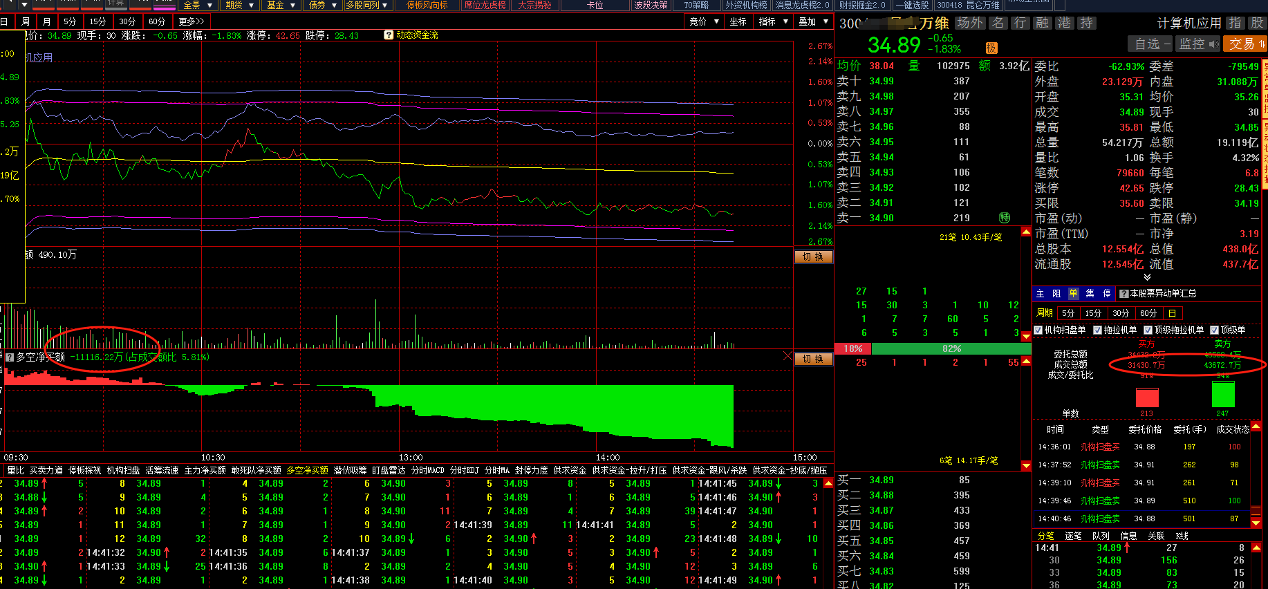
Task: Toggle the 监控 alert sound button
Action: pyautogui.click(x=1198, y=44)
